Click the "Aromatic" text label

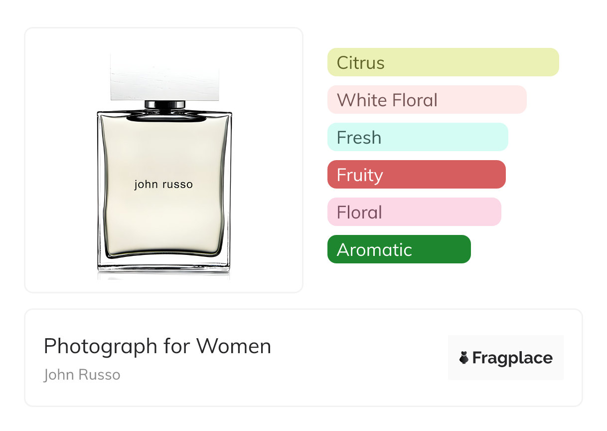click(x=374, y=250)
